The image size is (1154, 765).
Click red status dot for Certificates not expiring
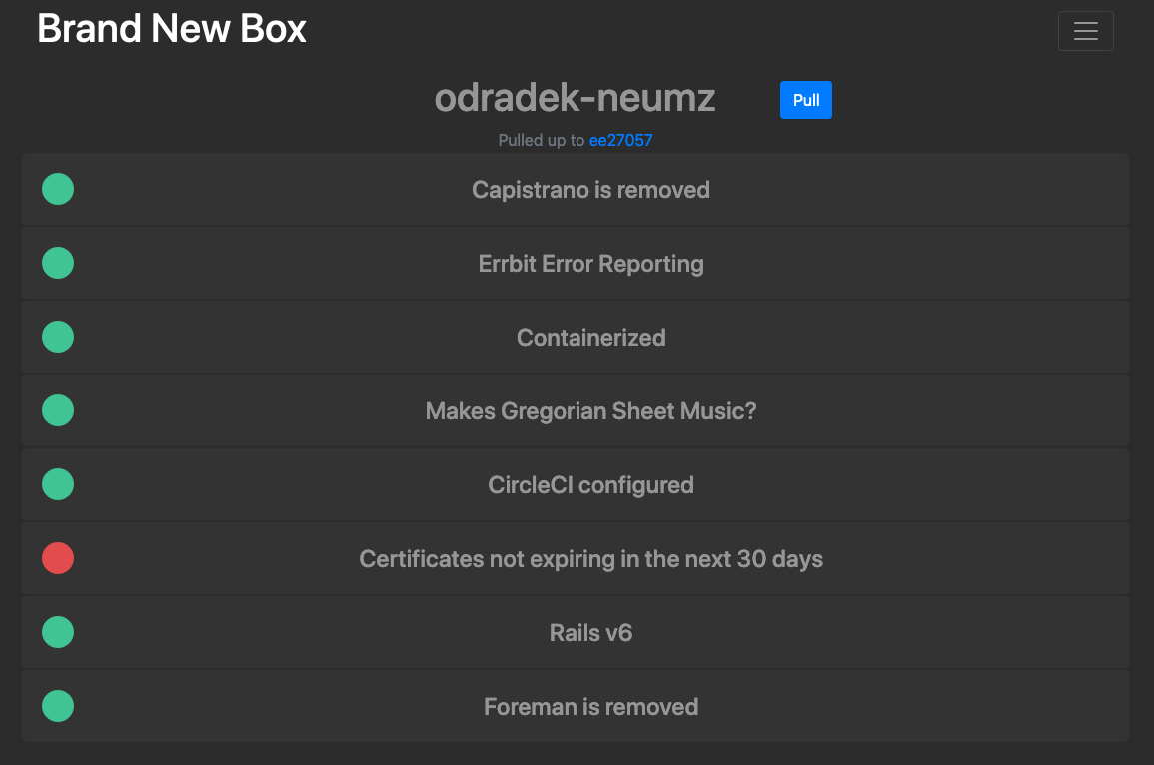point(58,558)
